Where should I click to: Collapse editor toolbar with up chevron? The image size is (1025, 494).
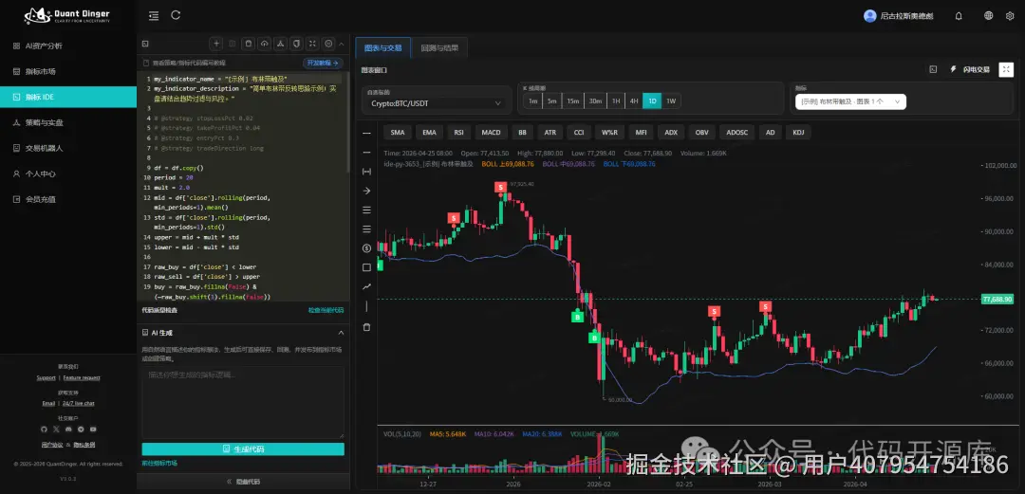(343, 44)
